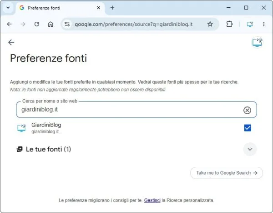Close the Preferenze fonti tab
The image size is (273, 213).
98,8
